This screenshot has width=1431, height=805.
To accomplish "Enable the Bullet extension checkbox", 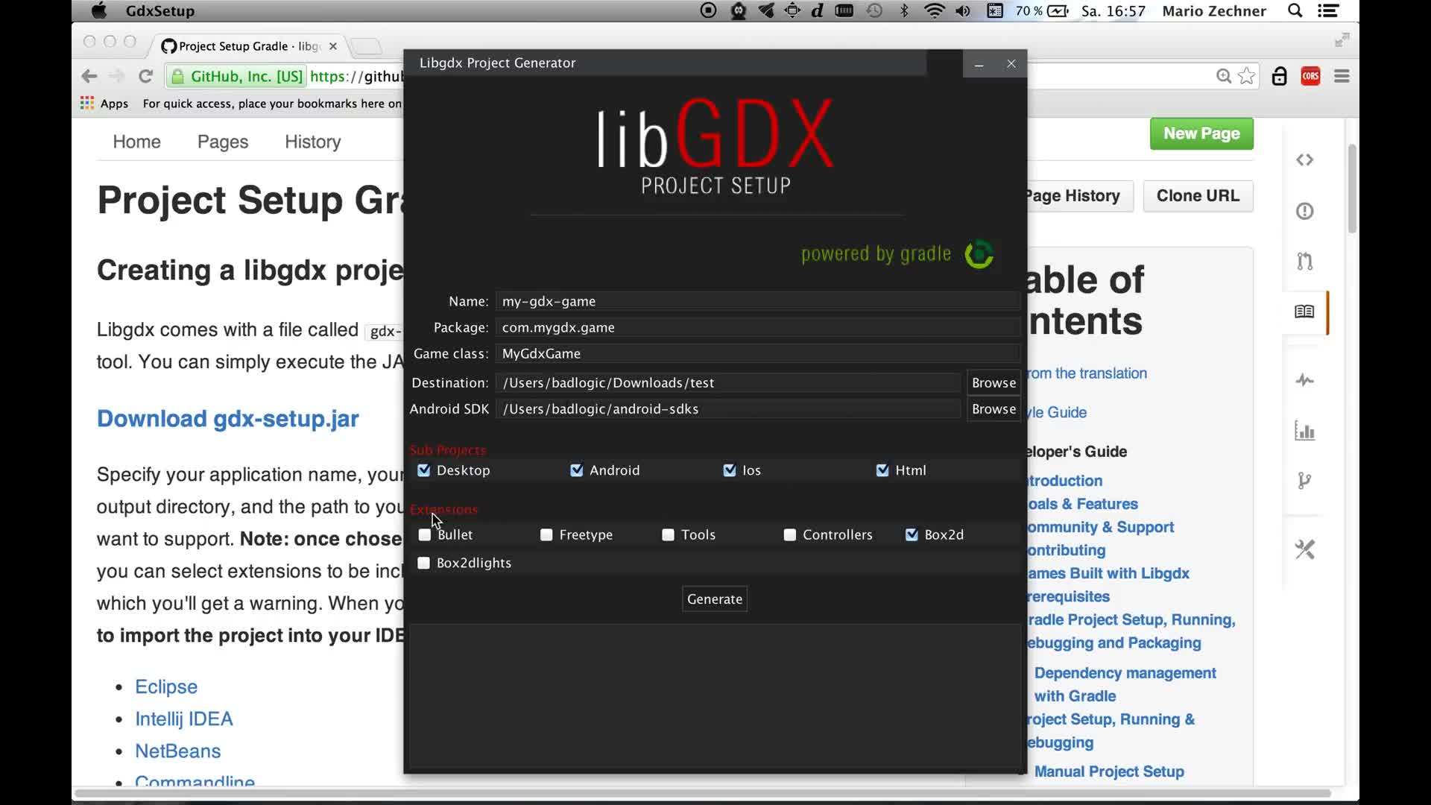I will pyautogui.click(x=425, y=535).
